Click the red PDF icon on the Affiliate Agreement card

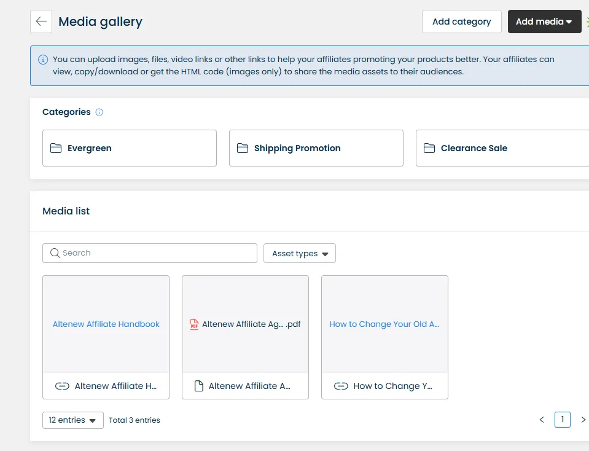click(x=195, y=324)
